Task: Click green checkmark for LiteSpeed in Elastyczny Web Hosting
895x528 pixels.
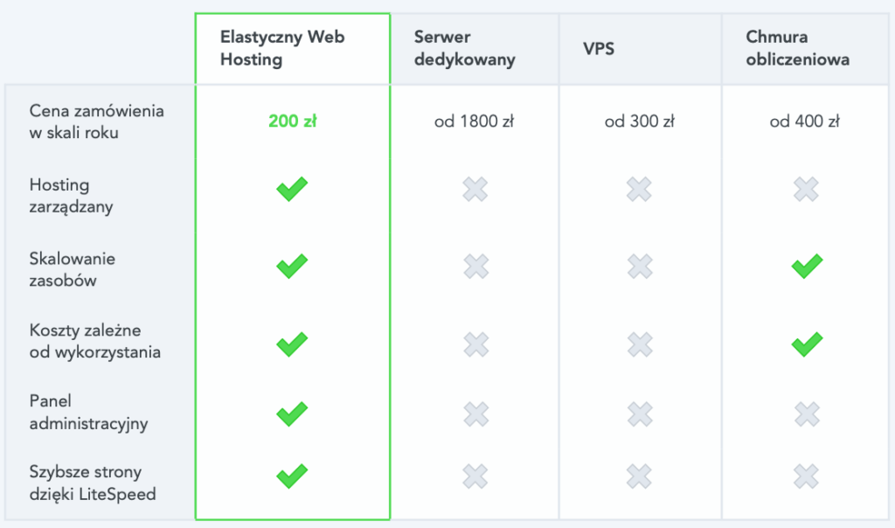Action: coord(292,476)
